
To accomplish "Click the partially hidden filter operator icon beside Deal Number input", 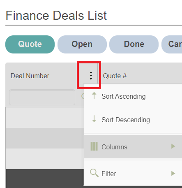I will (83, 96).
